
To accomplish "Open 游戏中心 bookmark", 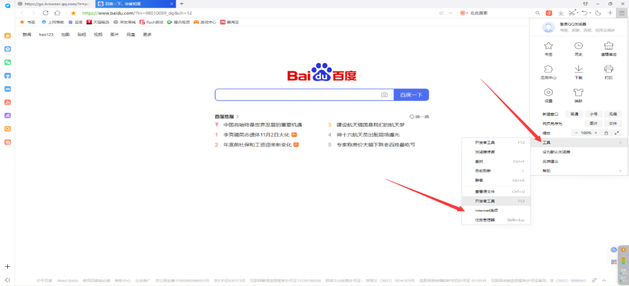I will [x=205, y=22].
